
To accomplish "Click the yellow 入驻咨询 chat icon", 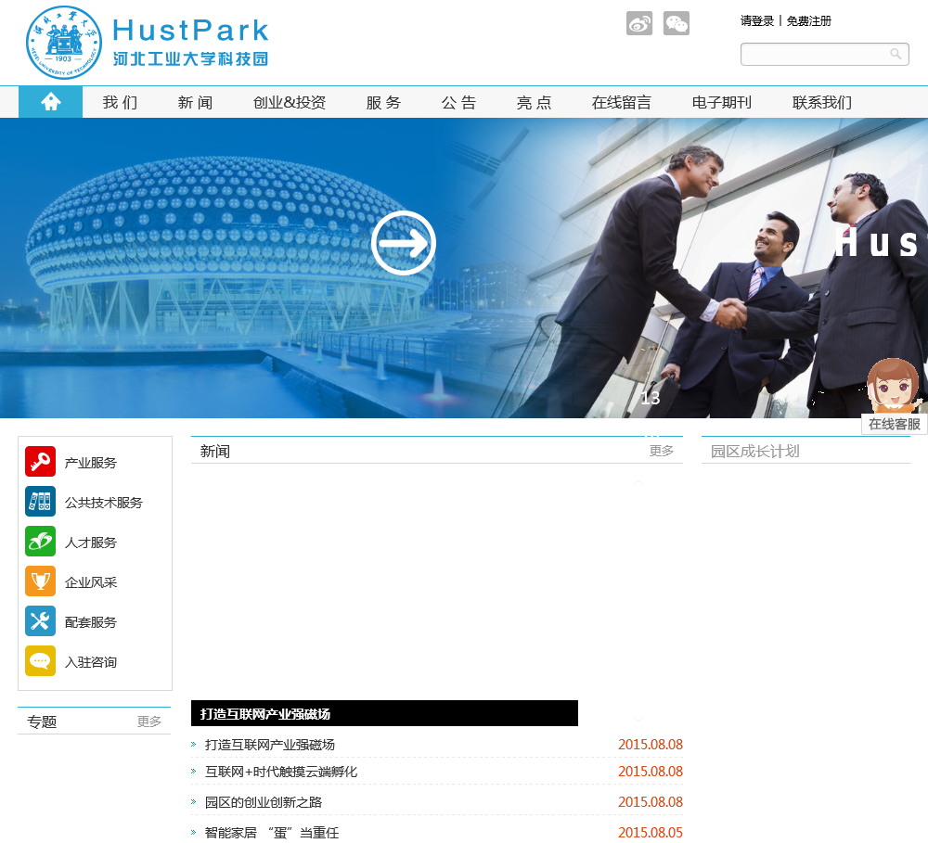I will pyautogui.click(x=40, y=661).
